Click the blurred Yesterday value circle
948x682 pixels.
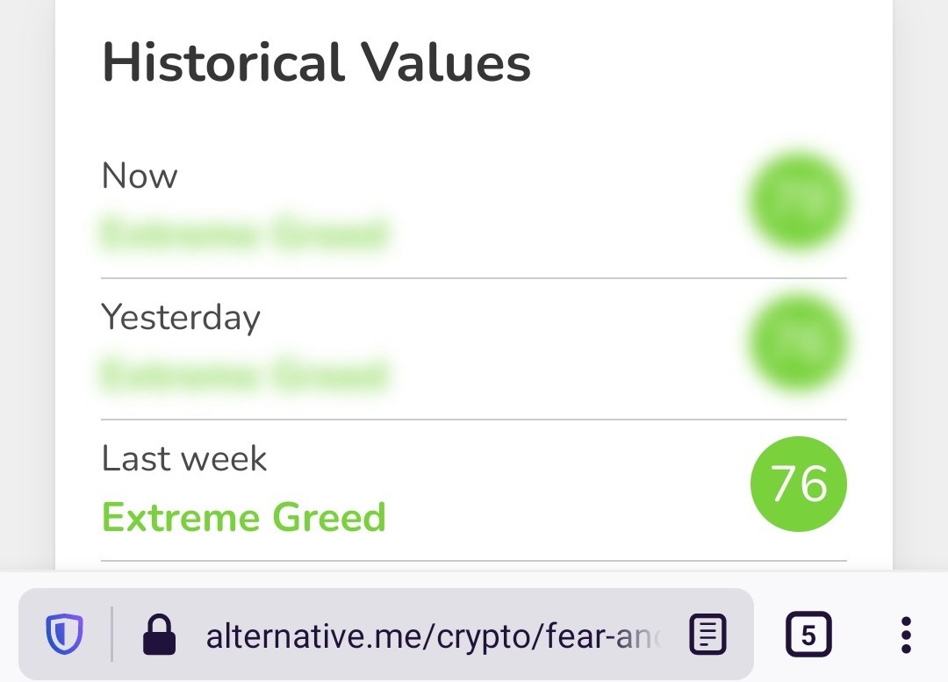pos(798,342)
